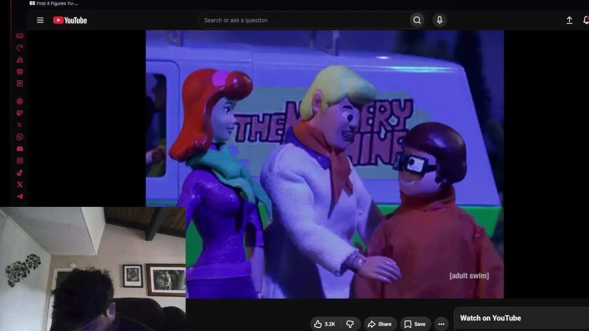The height and width of the screenshot is (331, 589).
Task: Open the three-dot more actions menu
Action: [441, 324]
